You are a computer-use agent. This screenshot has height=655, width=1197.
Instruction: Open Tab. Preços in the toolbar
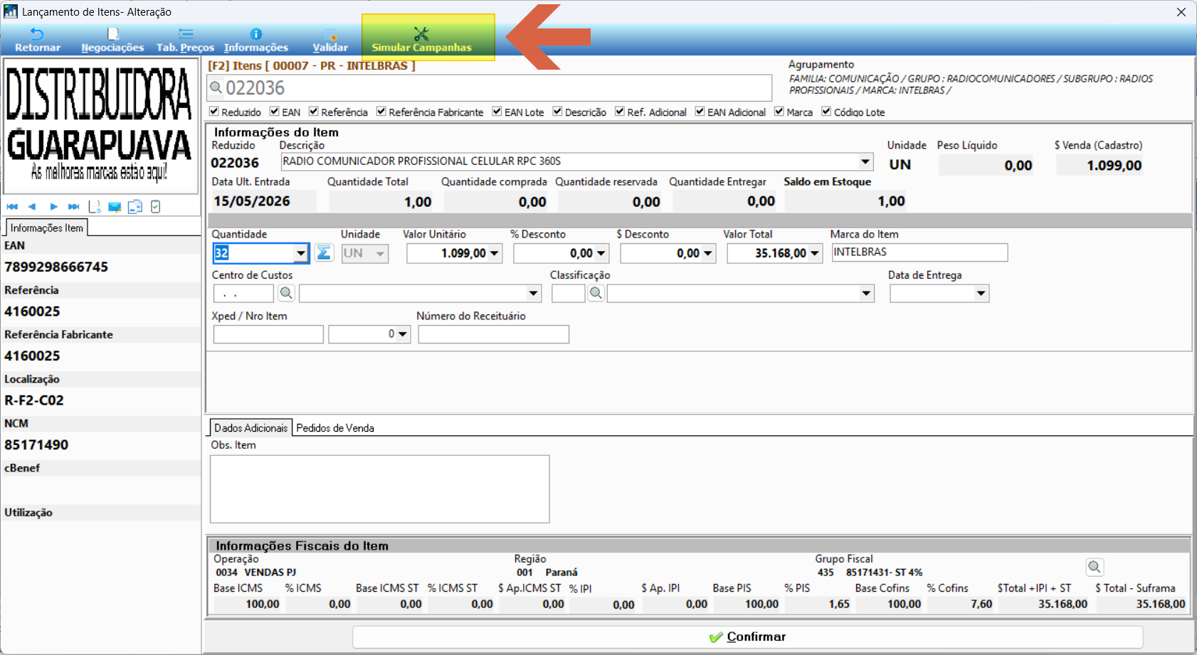[x=185, y=41]
